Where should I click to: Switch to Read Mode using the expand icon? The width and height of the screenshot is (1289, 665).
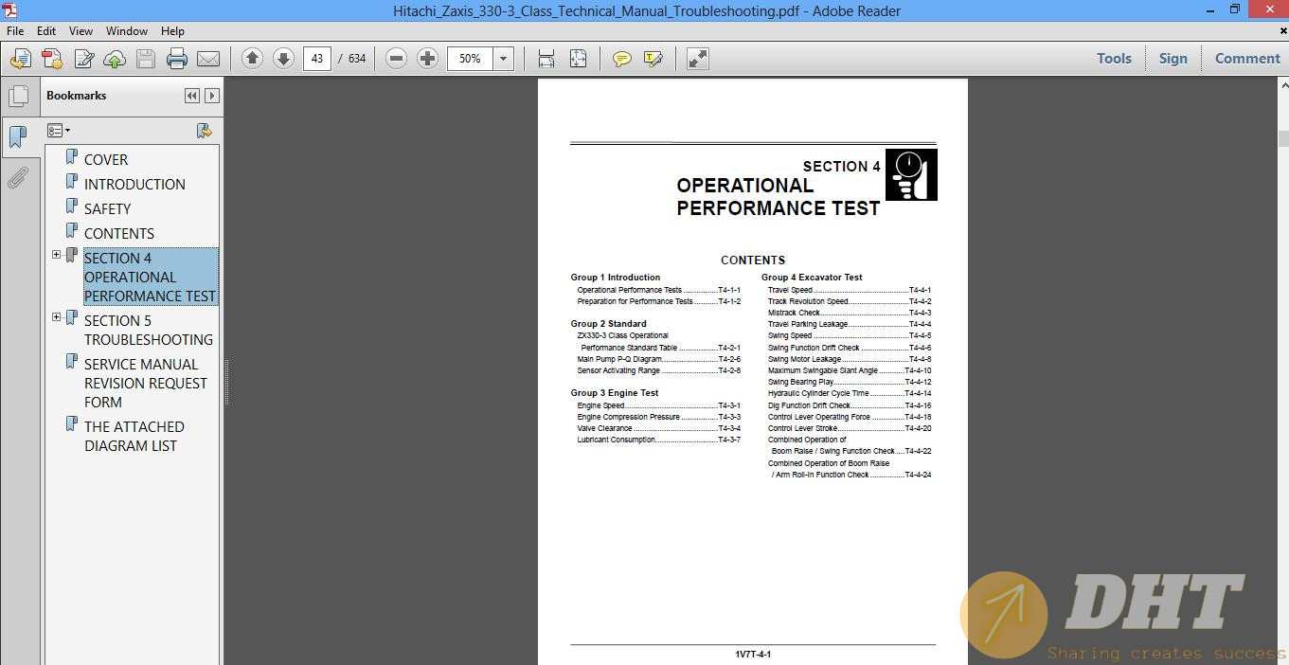[x=698, y=59]
